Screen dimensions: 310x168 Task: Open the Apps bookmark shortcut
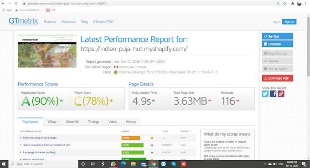7,10
